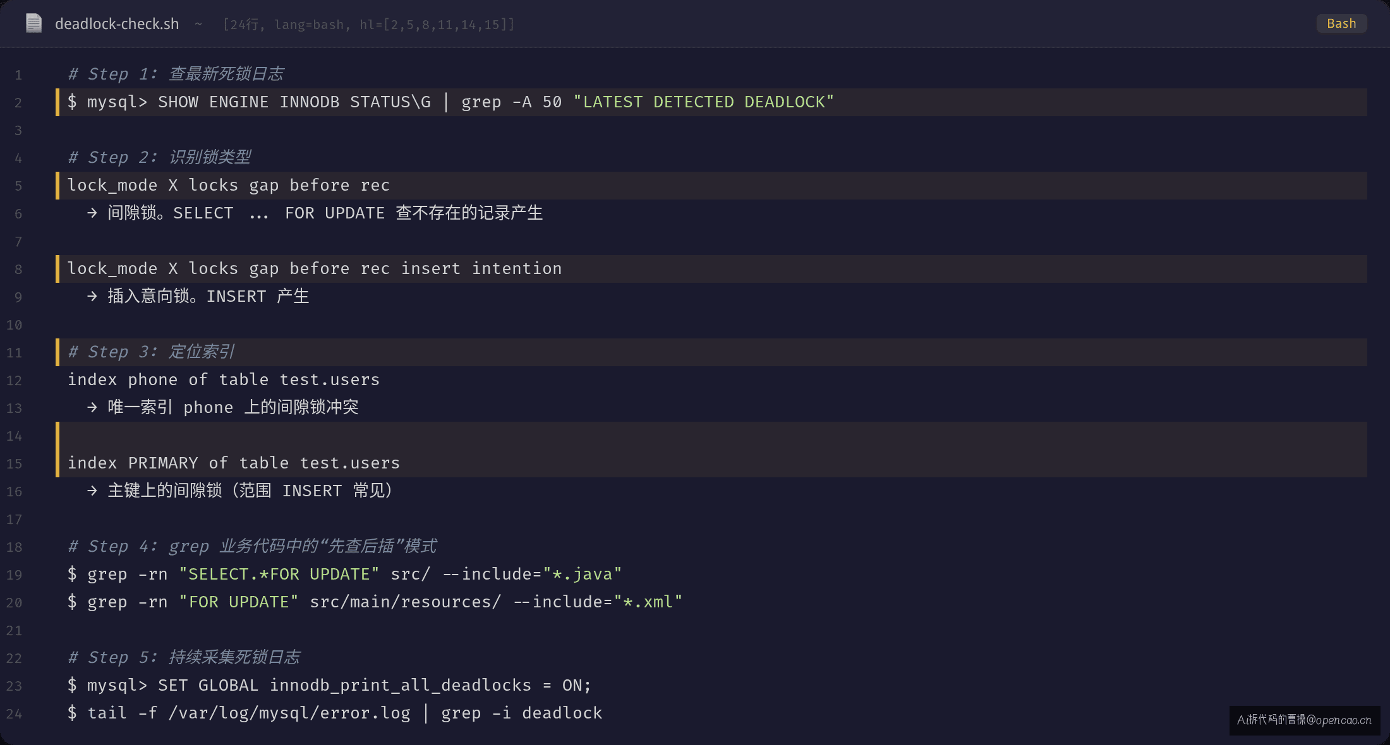The height and width of the screenshot is (745, 1390).
Task: Select the deadlock-check.sh filename
Action: 117,24
